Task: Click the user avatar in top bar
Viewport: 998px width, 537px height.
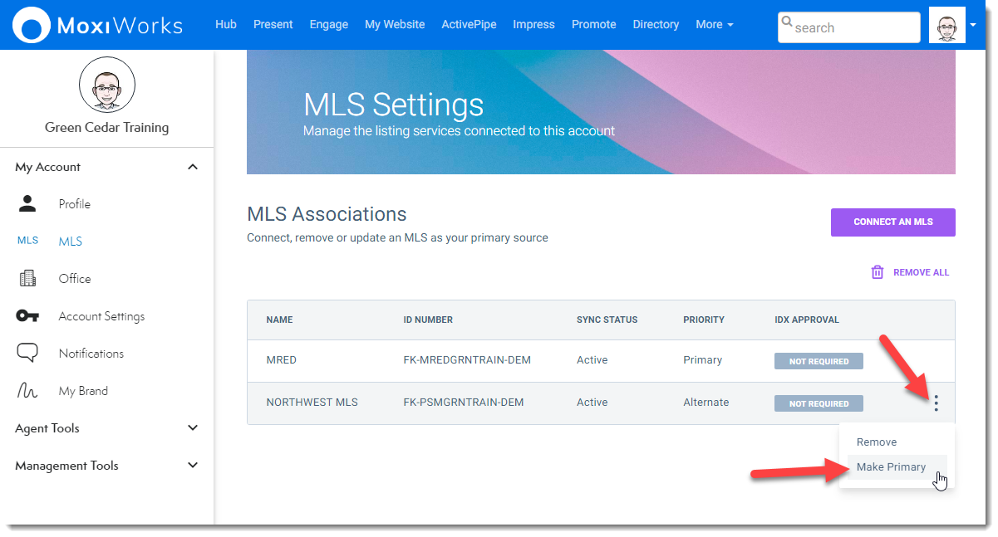Action: (x=946, y=26)
